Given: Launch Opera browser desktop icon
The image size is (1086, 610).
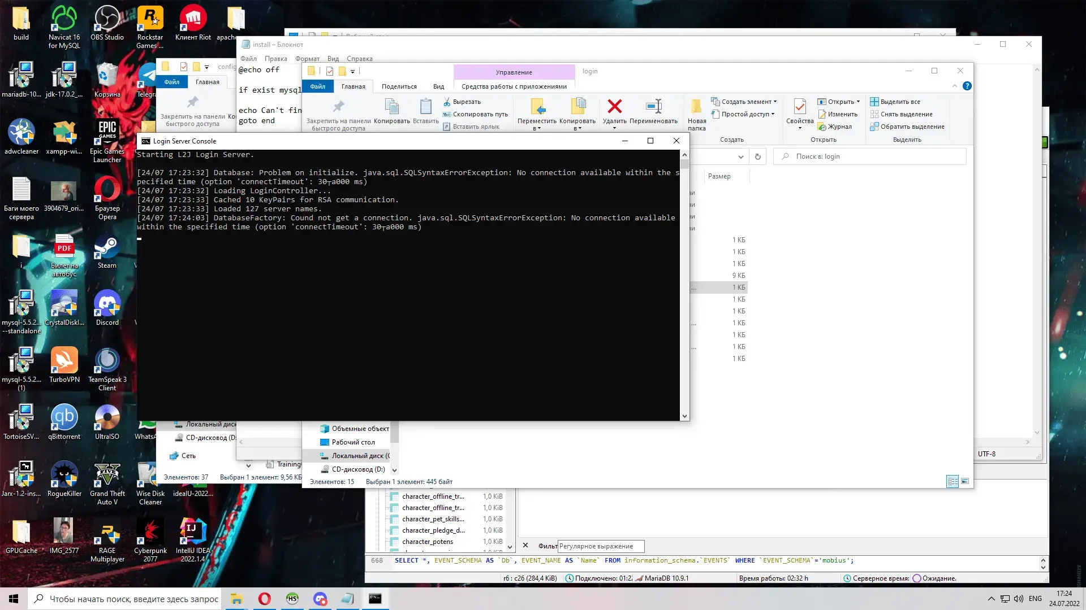Looking at the screenshot, I should (x=107, y=198).
